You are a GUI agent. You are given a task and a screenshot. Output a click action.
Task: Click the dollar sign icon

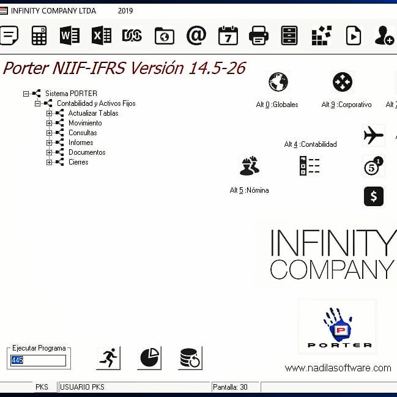374,196
